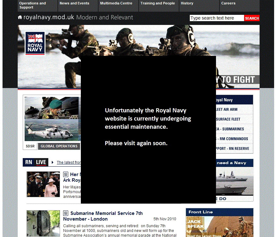
Task: Click the document icon next to Her Majesty article
Action: tap(66, 175)
